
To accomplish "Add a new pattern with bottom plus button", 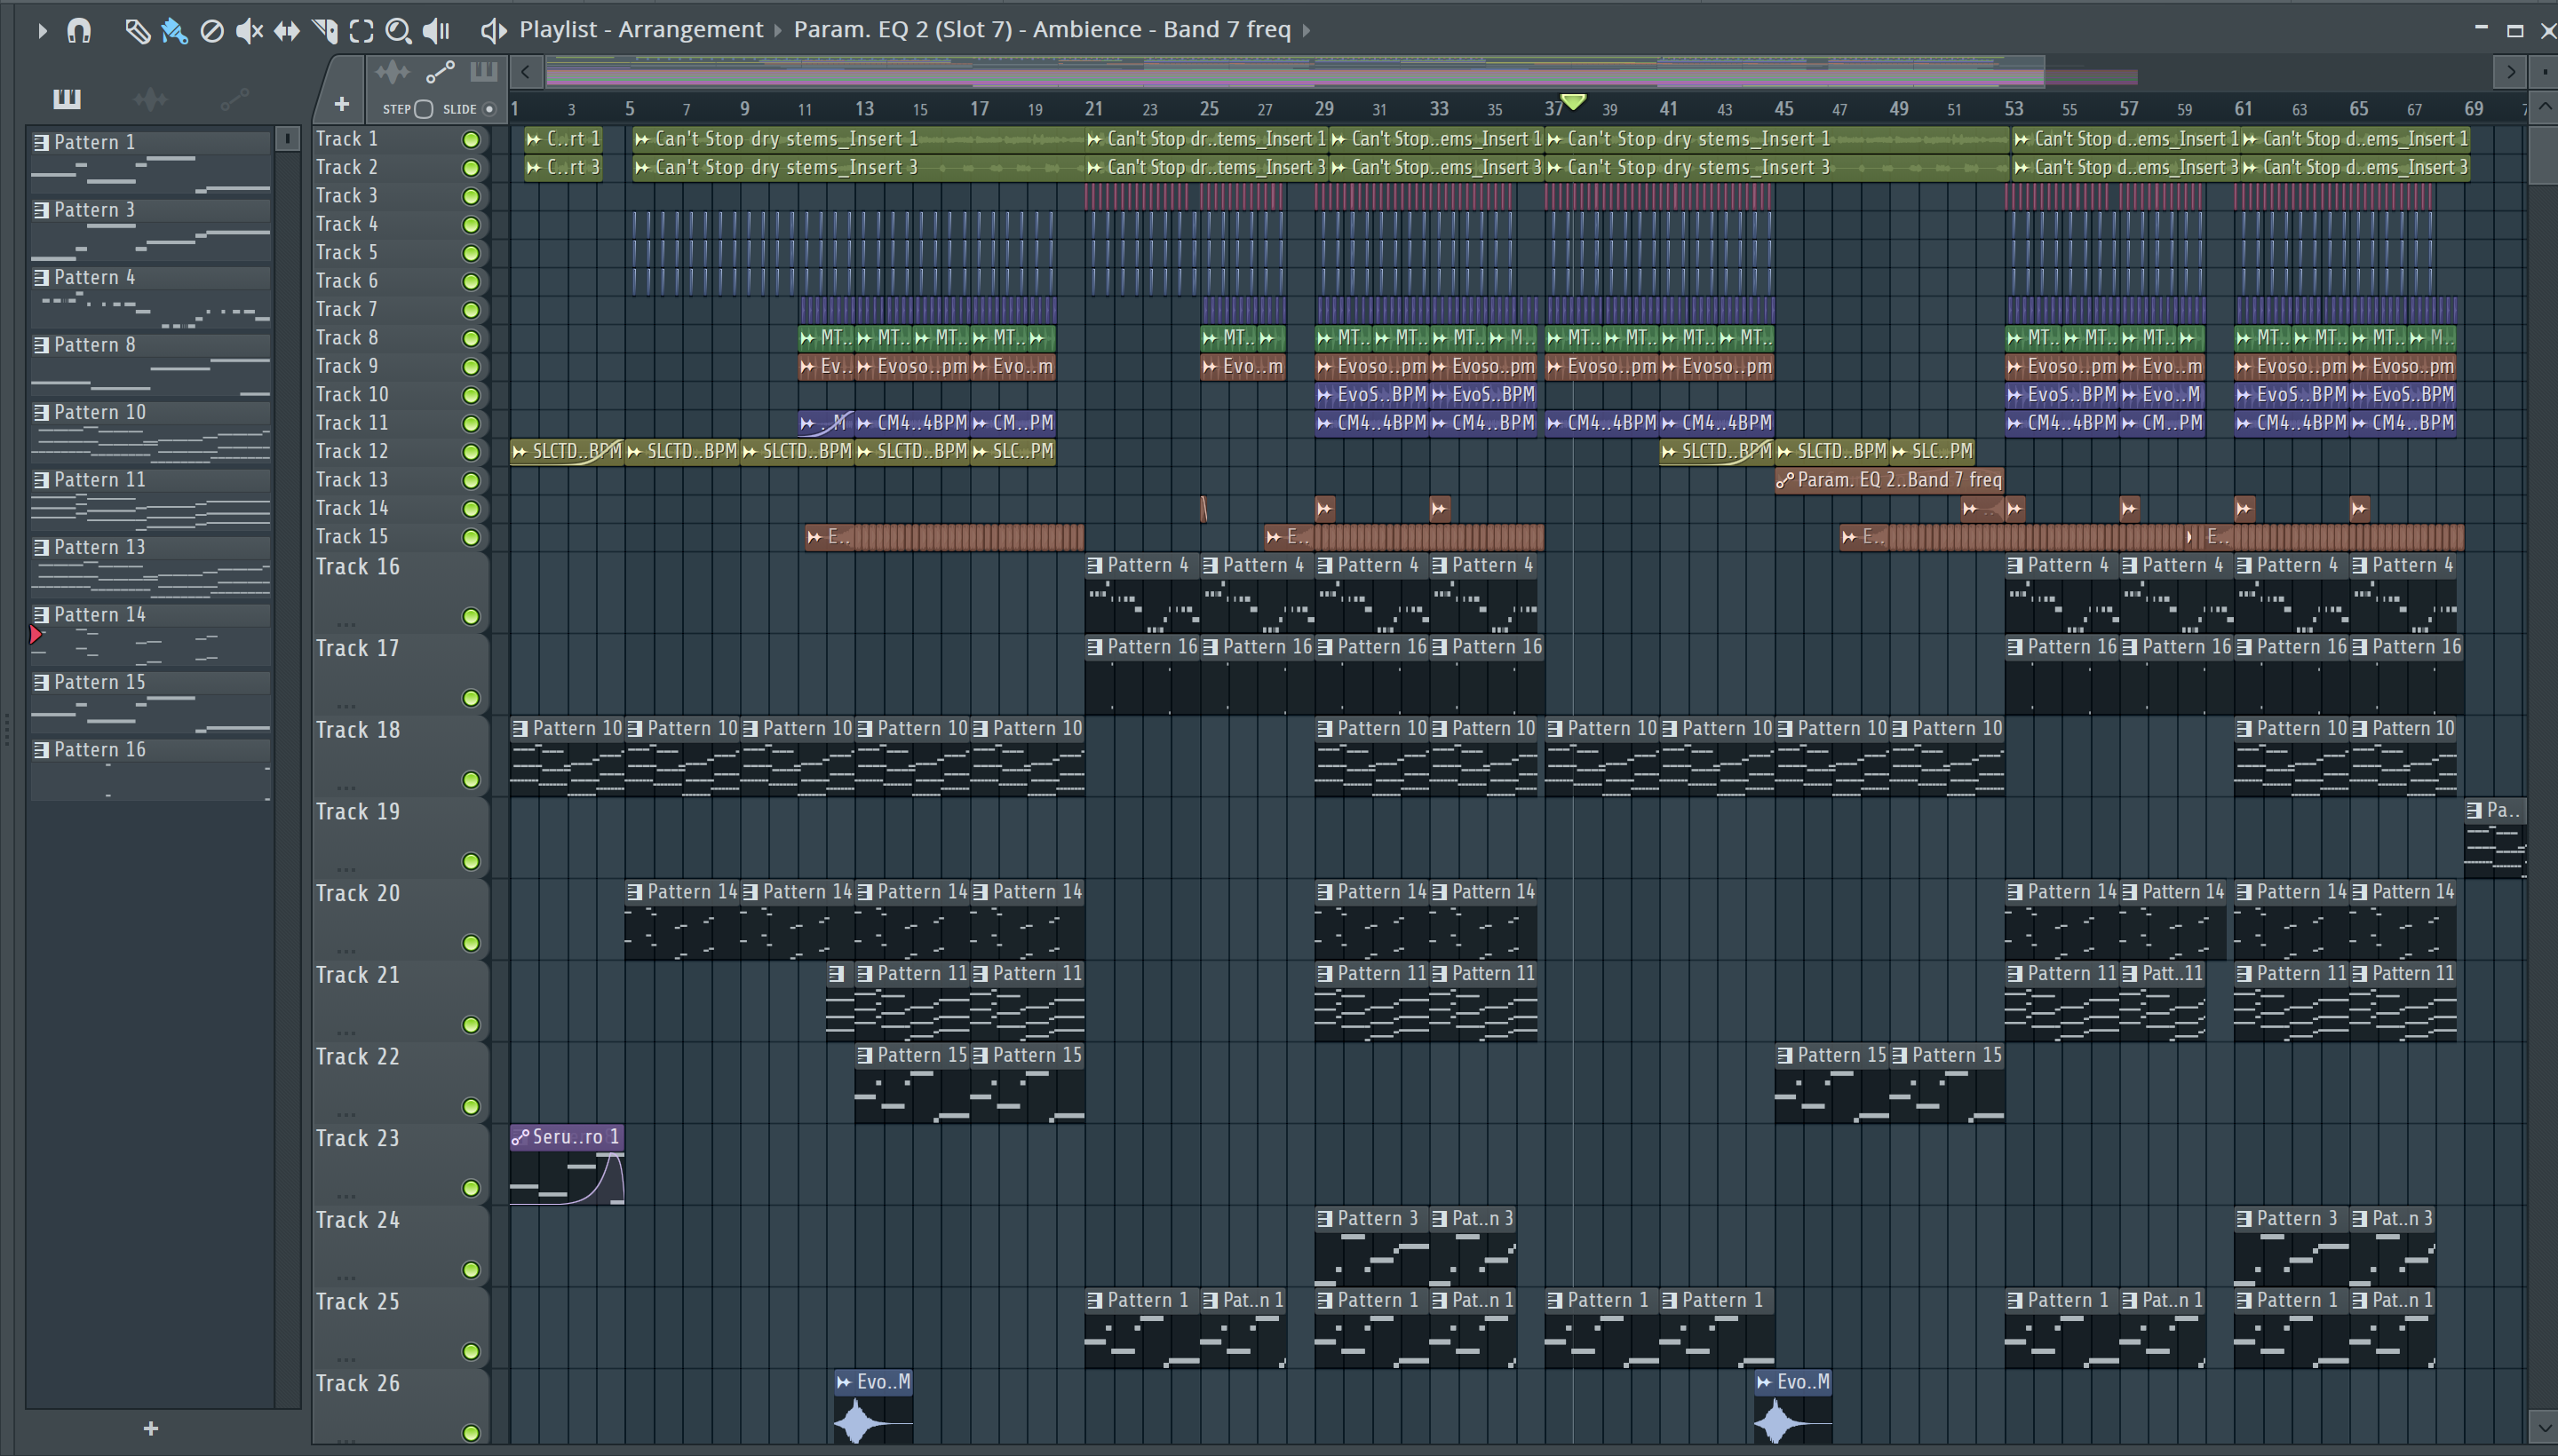I will point(150,1429).
